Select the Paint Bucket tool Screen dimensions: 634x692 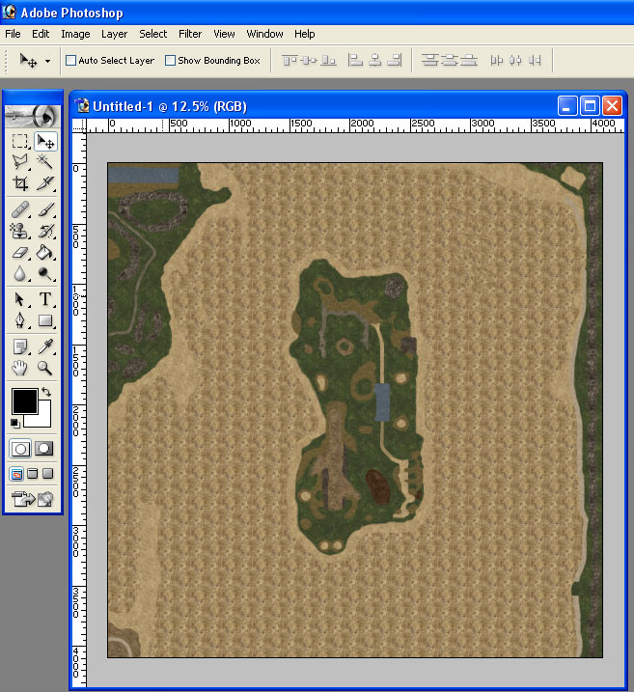click(45, 251)
